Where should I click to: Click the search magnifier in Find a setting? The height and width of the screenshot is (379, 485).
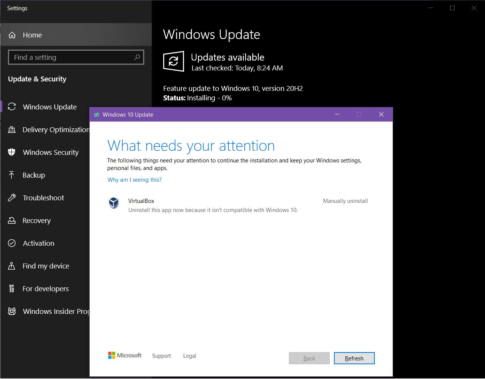(137, 57)
